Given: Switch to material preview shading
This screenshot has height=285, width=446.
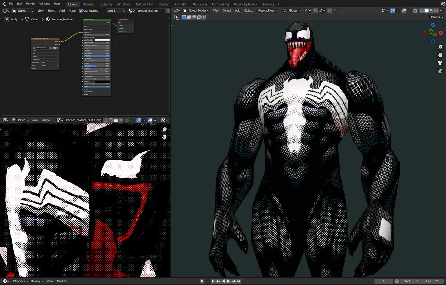Looking at the screenshot, I should [432, 10].
